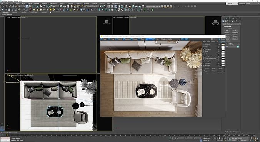260x142 pixels.
Task: Select the Unlink Selection tool
Action: tap(13, 6)
